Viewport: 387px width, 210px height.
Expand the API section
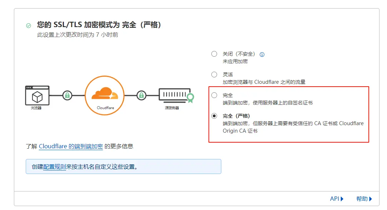pyautogui.click(x=337, y=199)
